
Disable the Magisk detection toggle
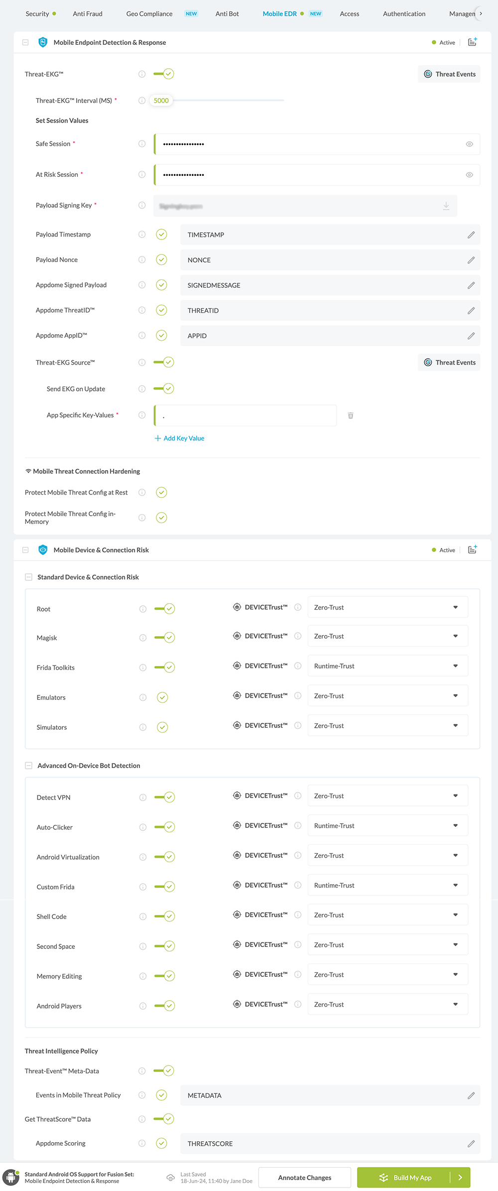165,638
